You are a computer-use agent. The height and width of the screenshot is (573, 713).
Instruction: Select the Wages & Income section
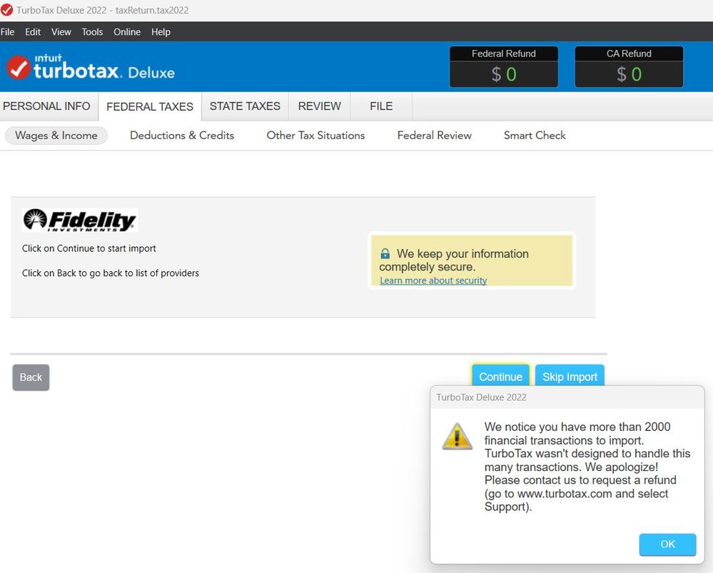pos(56,136)
